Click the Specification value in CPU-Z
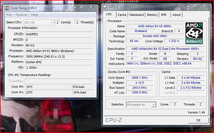This screenshot has height=133, width=214. click(x=165, y=49)
